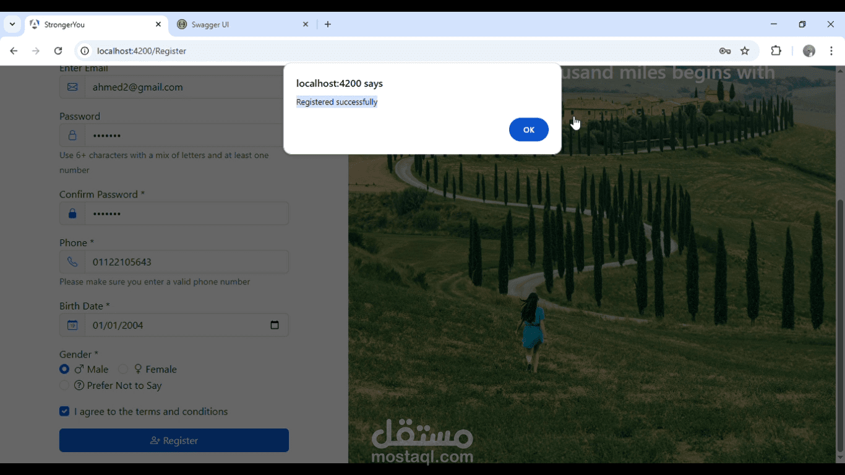View site information icon in address bar

(x=85, y=51)
